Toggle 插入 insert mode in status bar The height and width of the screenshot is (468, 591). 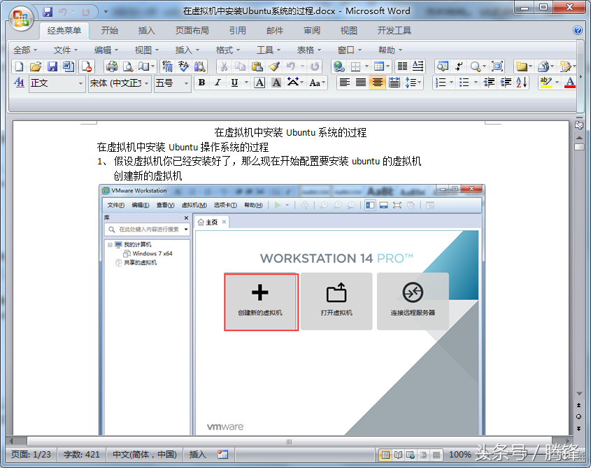[x=197, y=455]
